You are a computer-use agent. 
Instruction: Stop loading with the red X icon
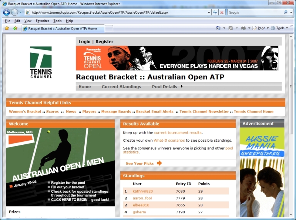coord(222,13)
